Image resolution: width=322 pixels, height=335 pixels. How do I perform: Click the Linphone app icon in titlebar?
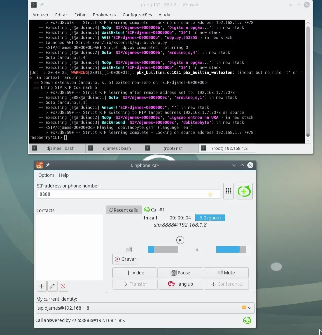coord(40,165)
